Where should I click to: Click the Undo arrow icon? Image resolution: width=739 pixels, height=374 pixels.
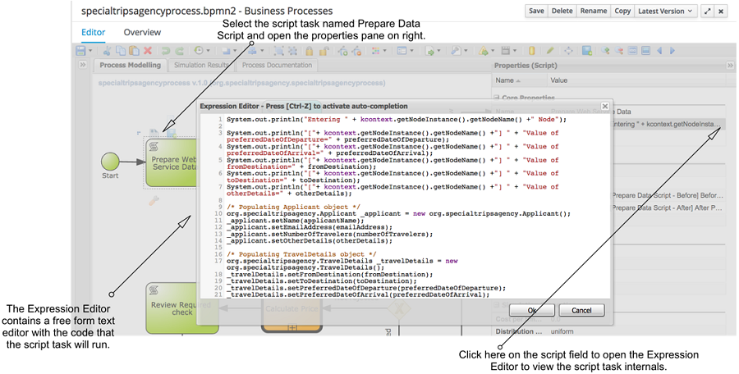pos(167,51)
